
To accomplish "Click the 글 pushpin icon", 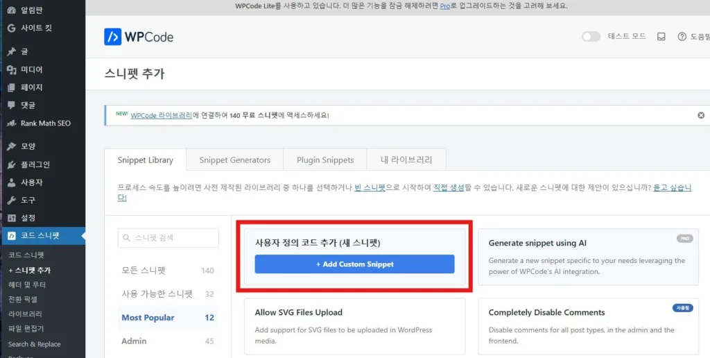I will tap(12, 51).
